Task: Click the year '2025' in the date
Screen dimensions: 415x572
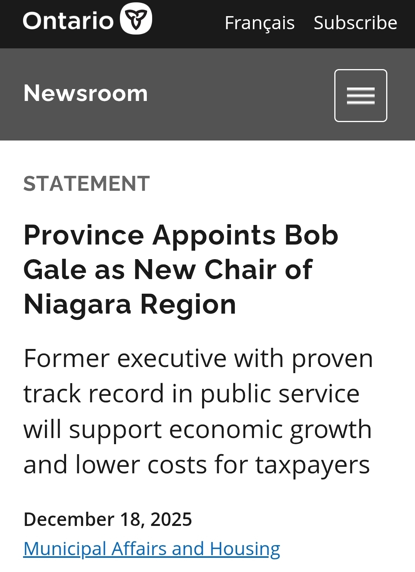Action: pyautogui.click(x=171, y=519)
